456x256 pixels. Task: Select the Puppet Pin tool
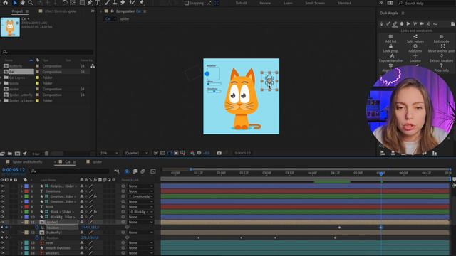[141, 3]
